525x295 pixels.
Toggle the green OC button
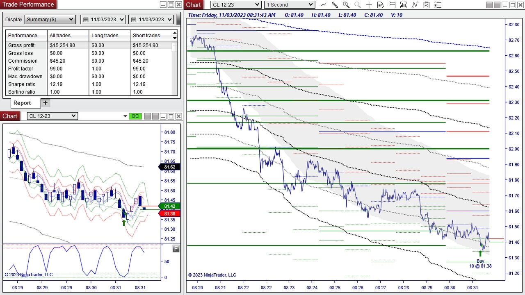click(x=135, y=116)
